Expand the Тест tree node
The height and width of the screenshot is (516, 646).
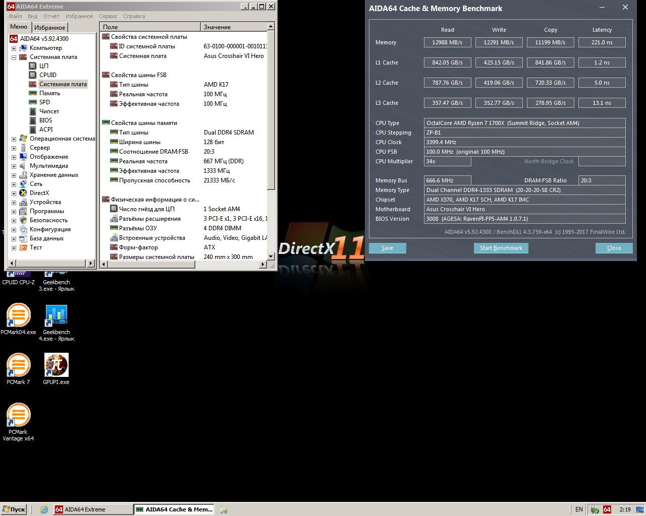pos(14,248)
